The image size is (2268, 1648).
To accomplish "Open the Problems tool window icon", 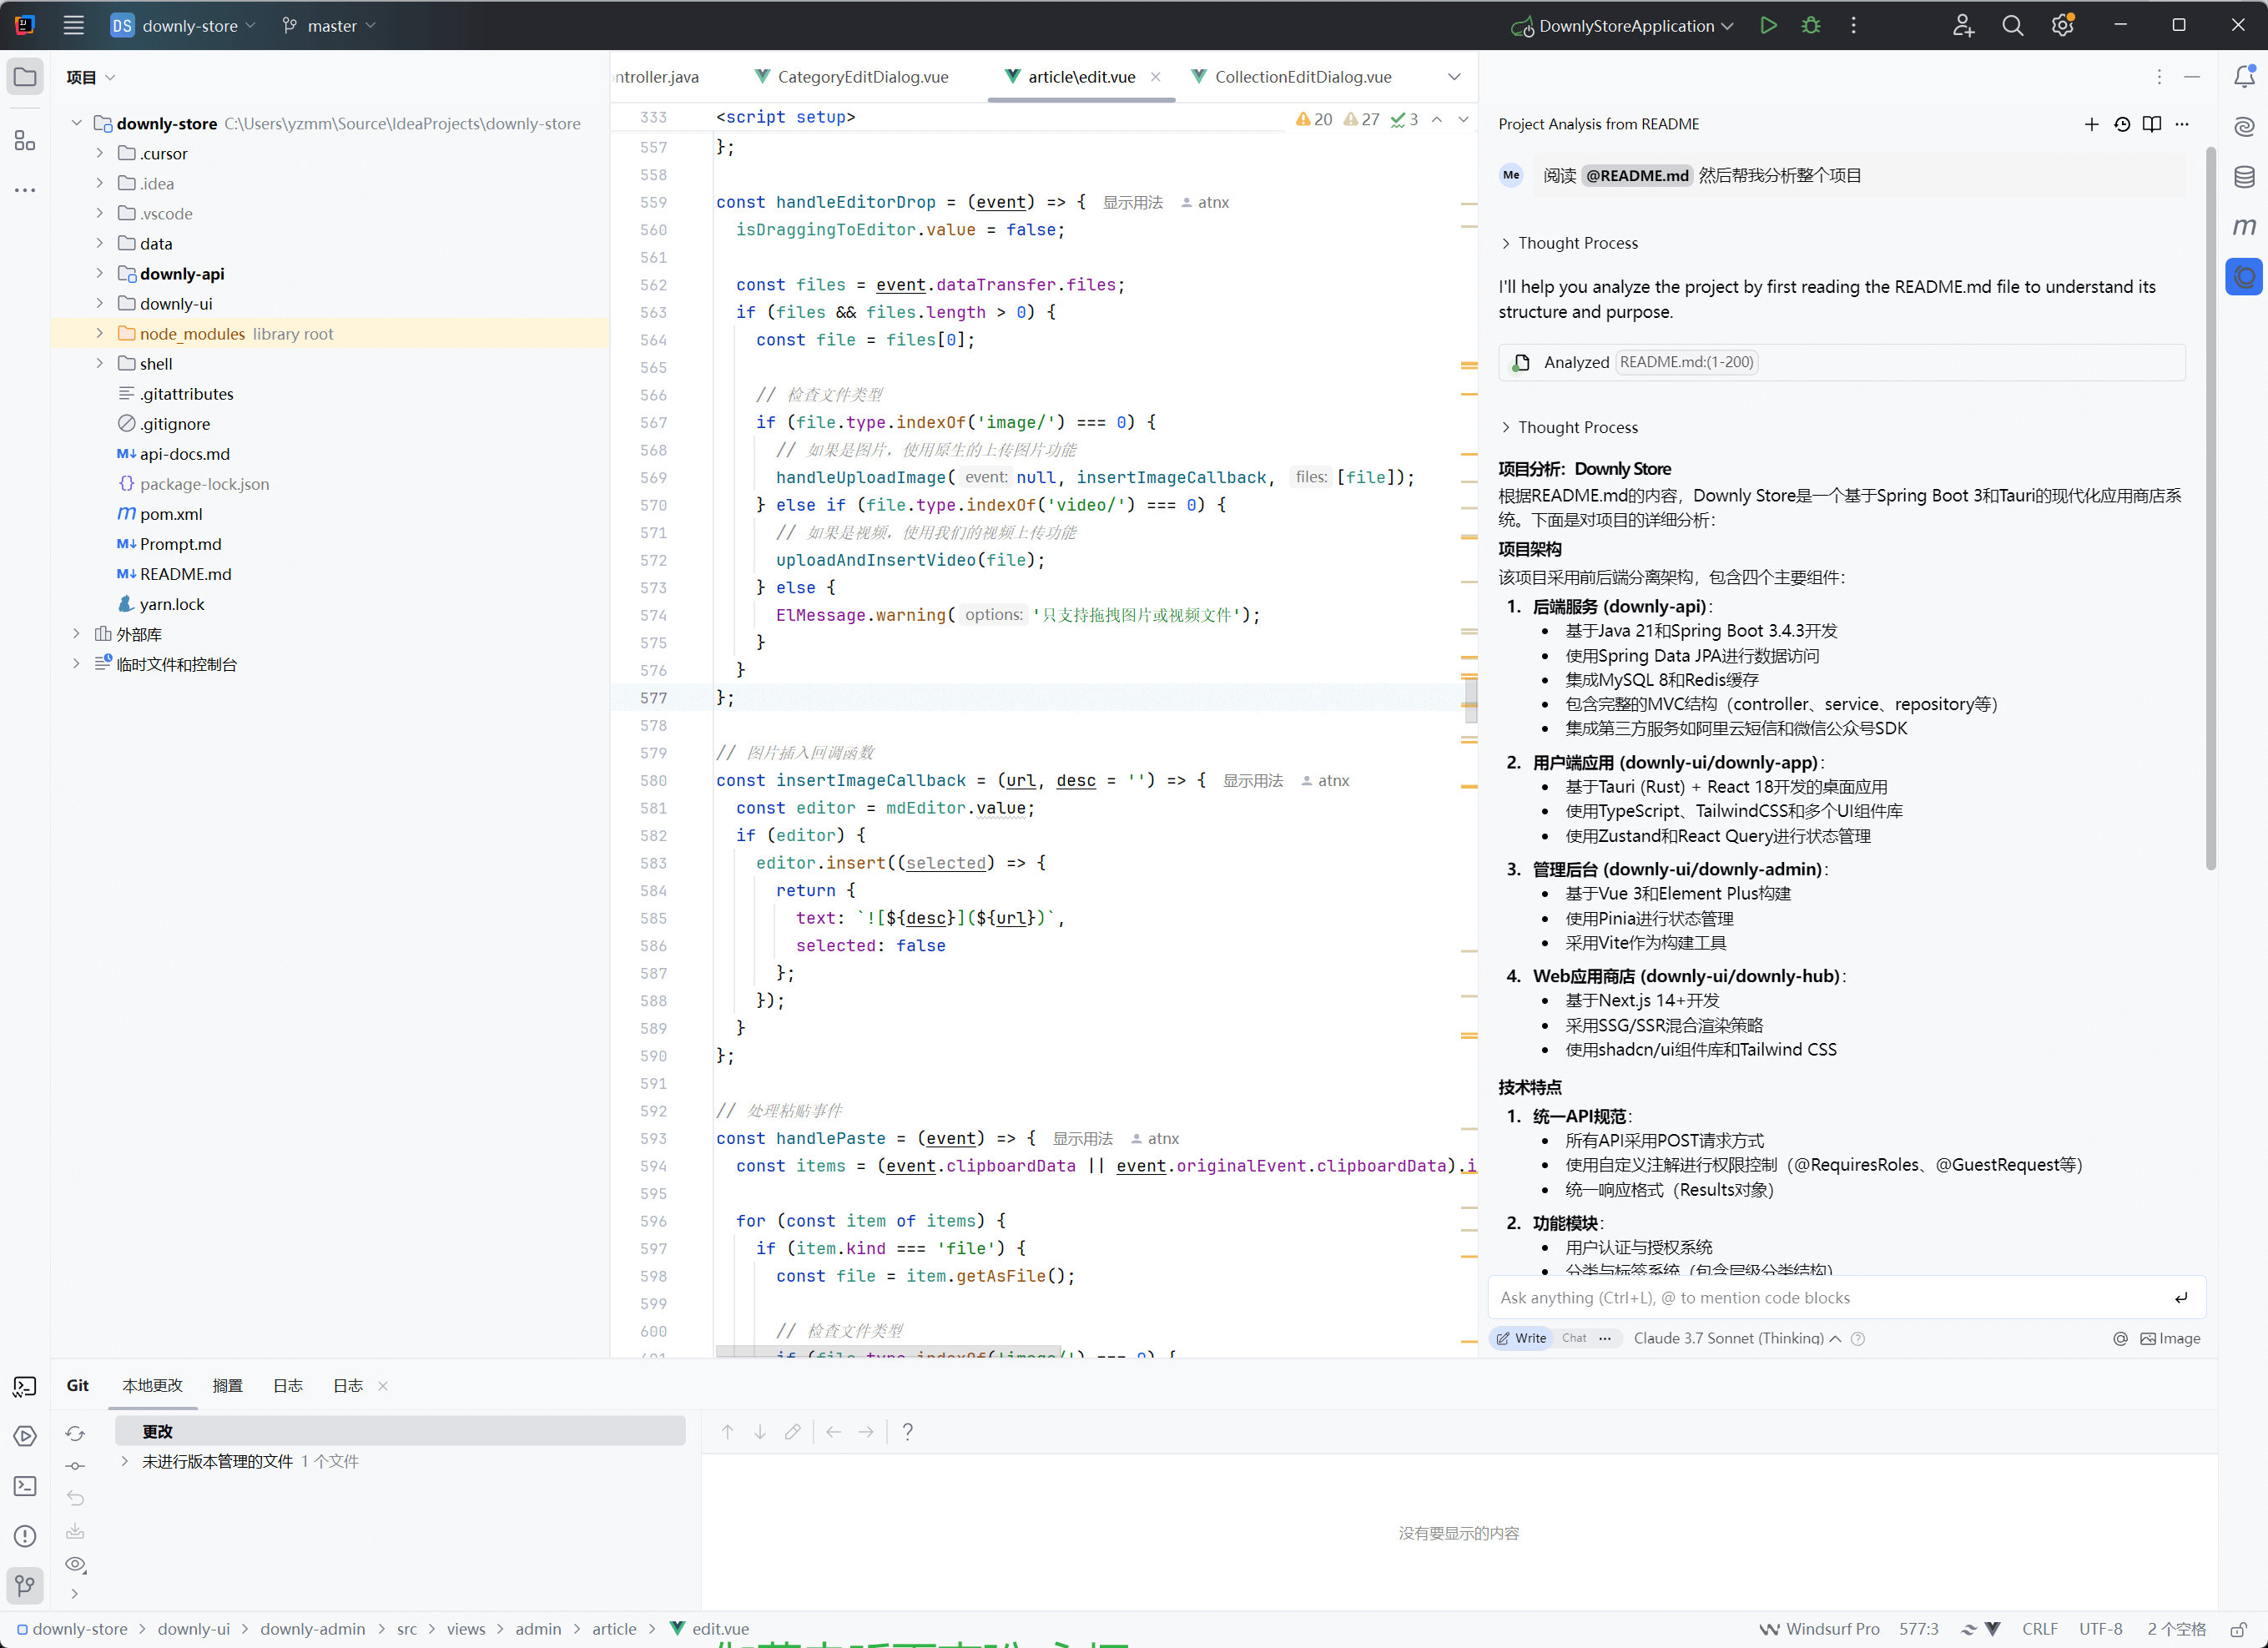I will 25,1536.
